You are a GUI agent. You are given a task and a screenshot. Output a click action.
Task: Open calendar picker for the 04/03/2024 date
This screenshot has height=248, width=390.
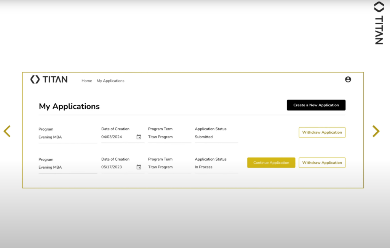point(139,137)
